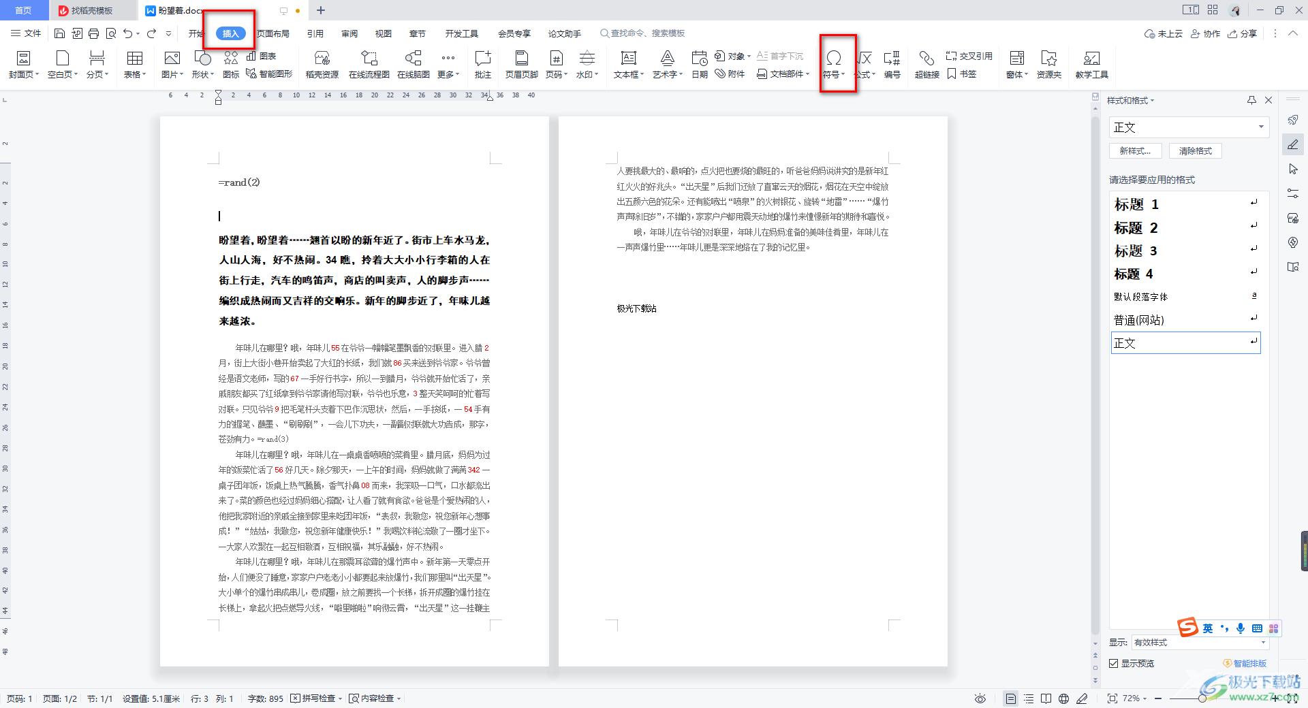
Task: Switch to outline view
Action: [1029, 698]
